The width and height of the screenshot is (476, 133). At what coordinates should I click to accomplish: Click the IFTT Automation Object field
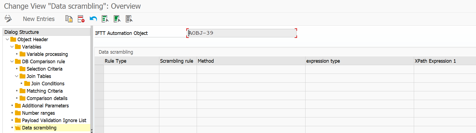(x=242, y=33)
